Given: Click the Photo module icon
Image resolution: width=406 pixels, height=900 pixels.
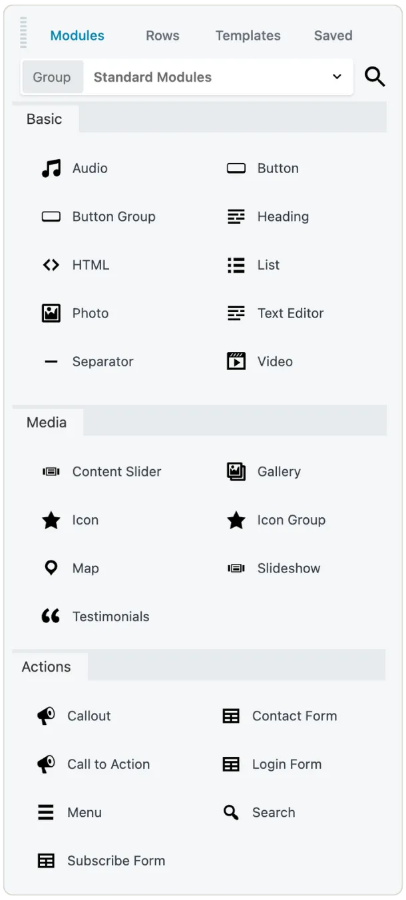Looking at the screenshot, I should point(51,313).
